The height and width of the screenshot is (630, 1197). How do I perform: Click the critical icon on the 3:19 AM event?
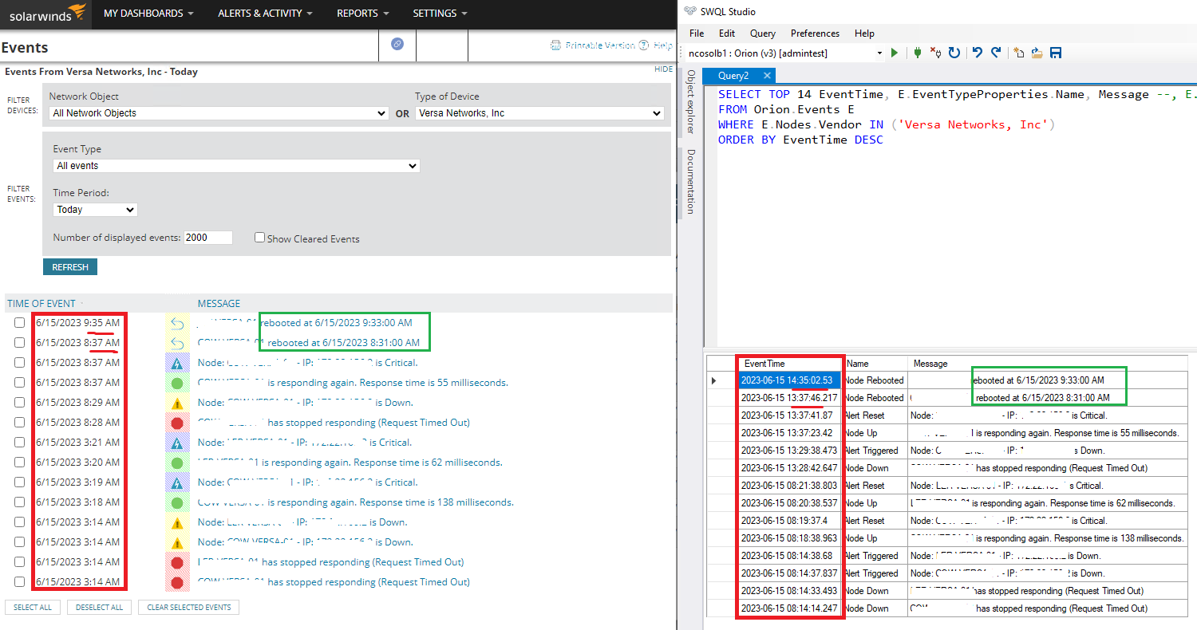point(177,482)
